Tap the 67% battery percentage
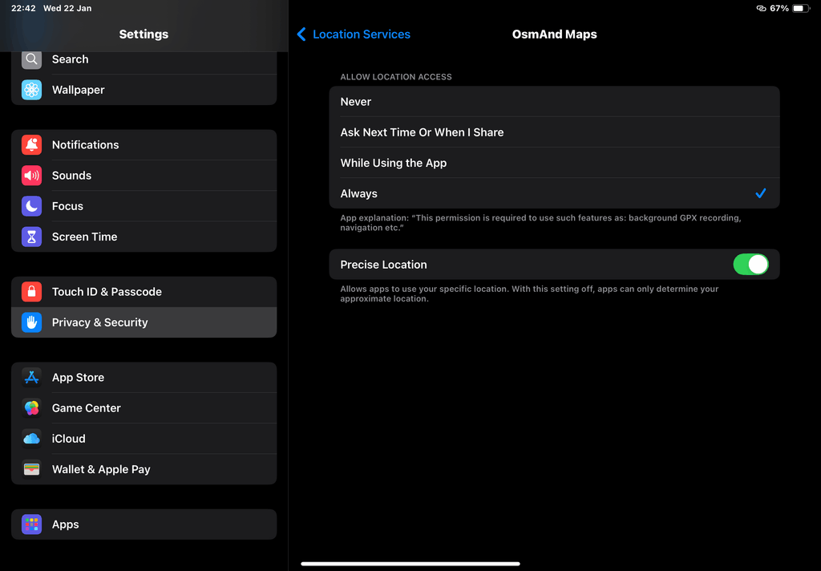821x571 pixels. point(779,8)
